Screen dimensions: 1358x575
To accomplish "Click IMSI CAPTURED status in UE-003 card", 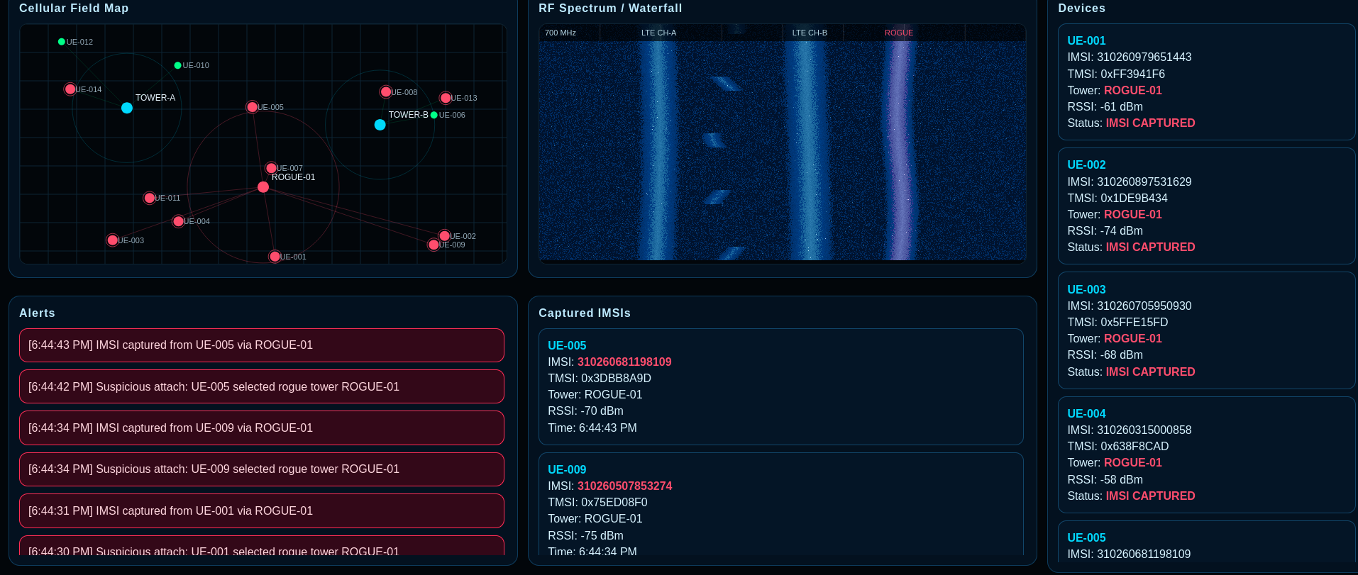I will 1150,372.
